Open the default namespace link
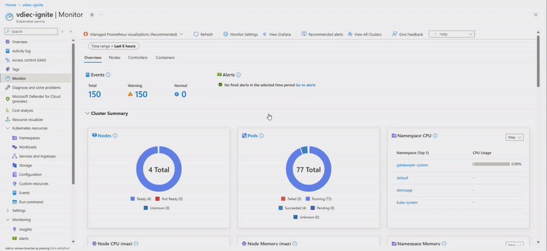Screen dimensions: 547x251 [402, 178]
